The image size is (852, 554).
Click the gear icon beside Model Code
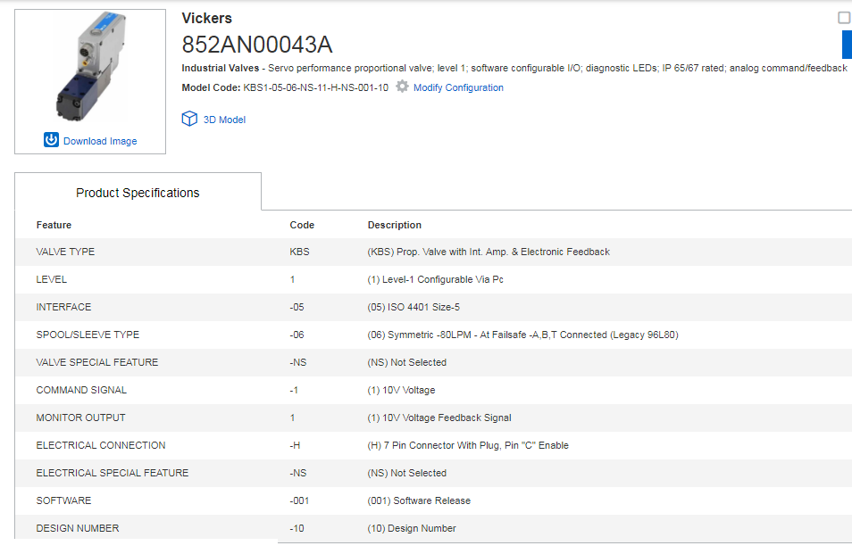[x=402, y=87]
